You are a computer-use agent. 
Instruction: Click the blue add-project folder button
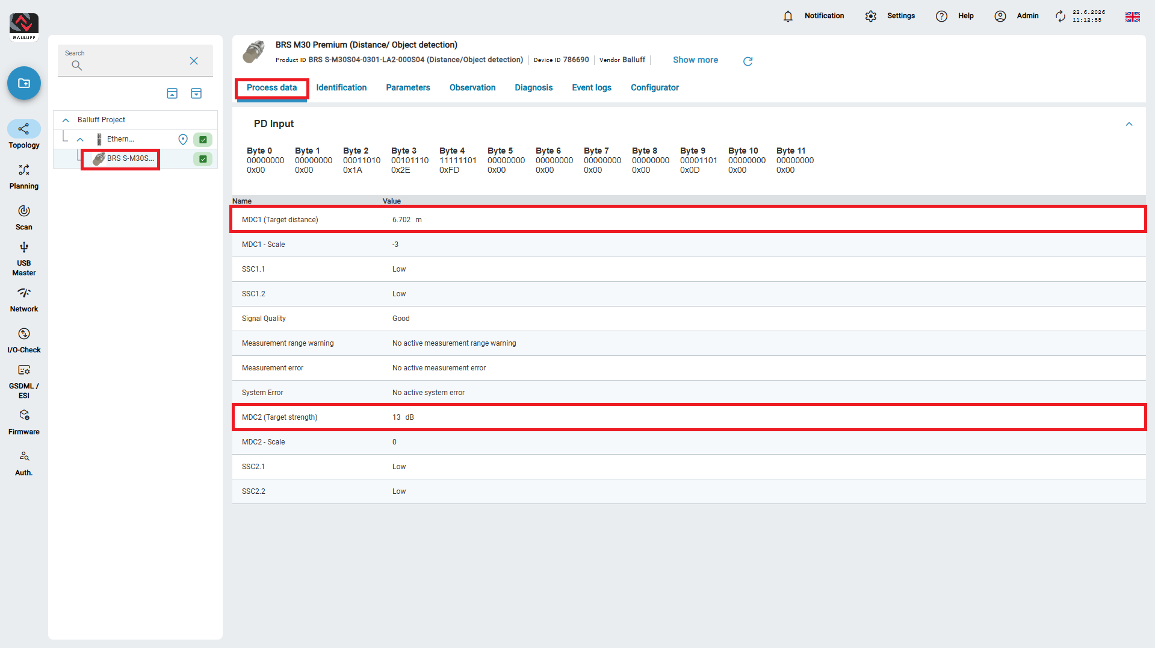point(24,83)
